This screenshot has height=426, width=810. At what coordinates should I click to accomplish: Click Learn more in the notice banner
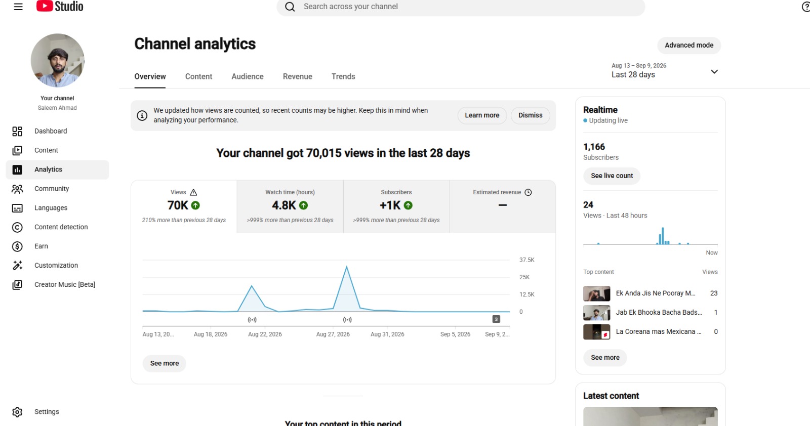click(x=482, y=115)
